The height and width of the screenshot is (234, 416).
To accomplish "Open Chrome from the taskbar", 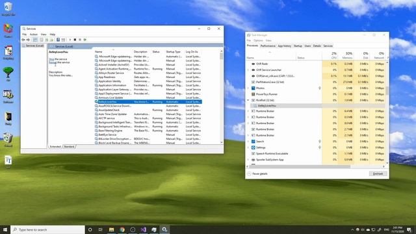I will pyautogui.click(x=122, y=229).
